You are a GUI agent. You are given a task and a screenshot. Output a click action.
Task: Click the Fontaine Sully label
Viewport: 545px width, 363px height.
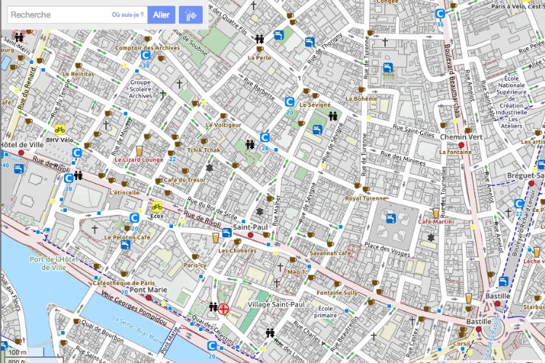coord(336,293)
